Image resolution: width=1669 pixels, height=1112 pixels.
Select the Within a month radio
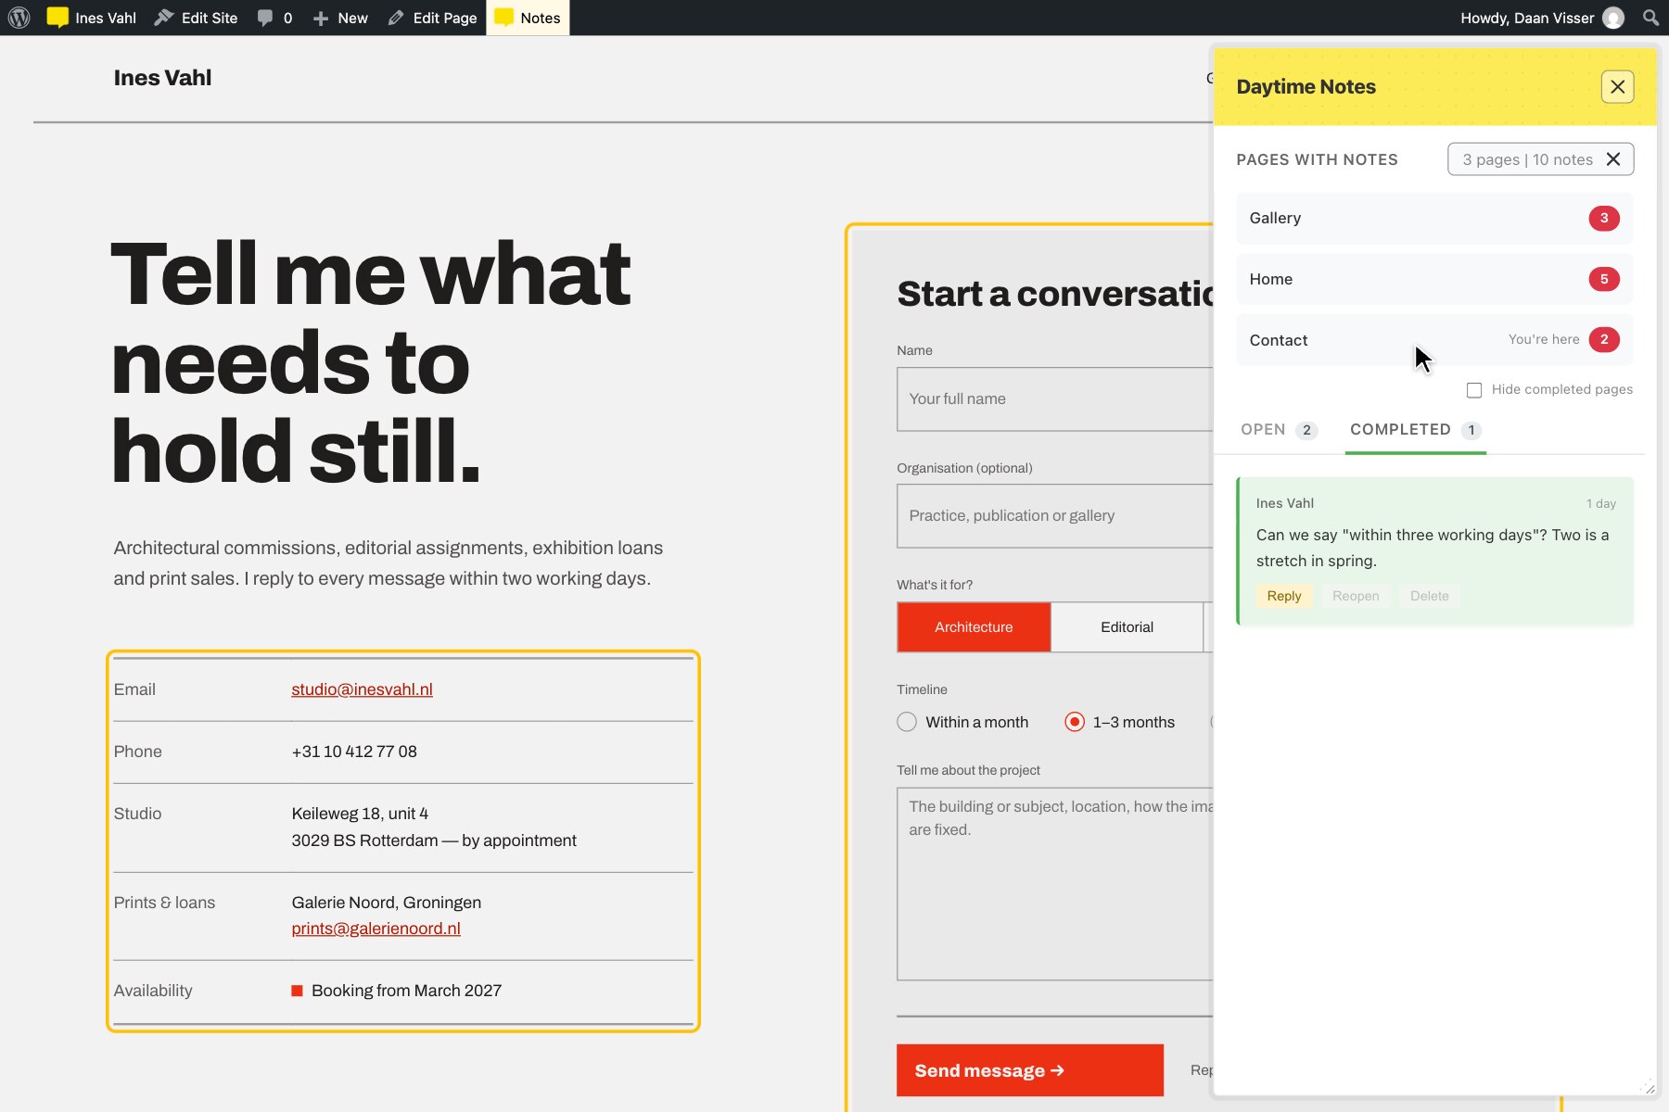907,722
